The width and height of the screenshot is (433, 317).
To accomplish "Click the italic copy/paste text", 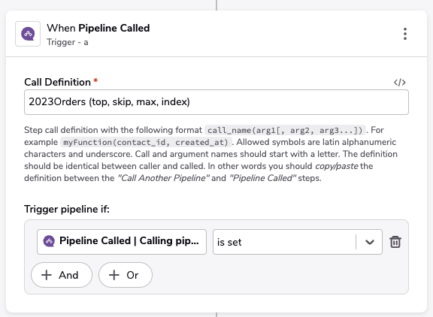I will click(336, 166).
